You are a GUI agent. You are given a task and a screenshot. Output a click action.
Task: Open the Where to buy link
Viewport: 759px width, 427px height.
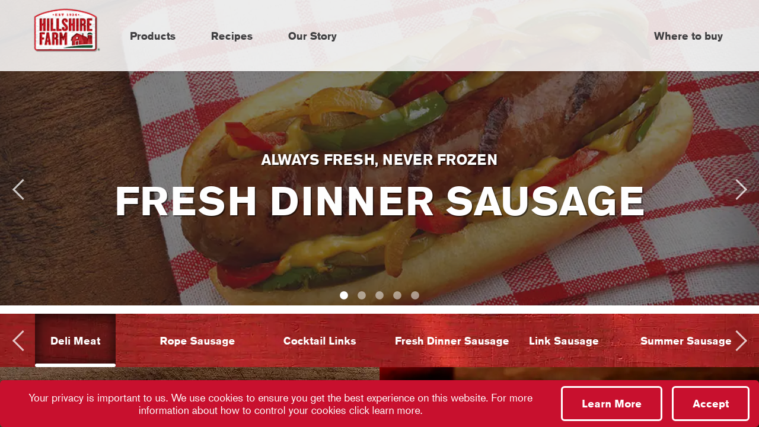tap(688, 36)
